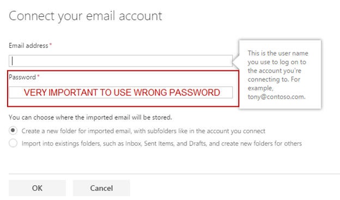Click the red asterisk beside Email address
The image size is (340, 200).
coord(51,45)
